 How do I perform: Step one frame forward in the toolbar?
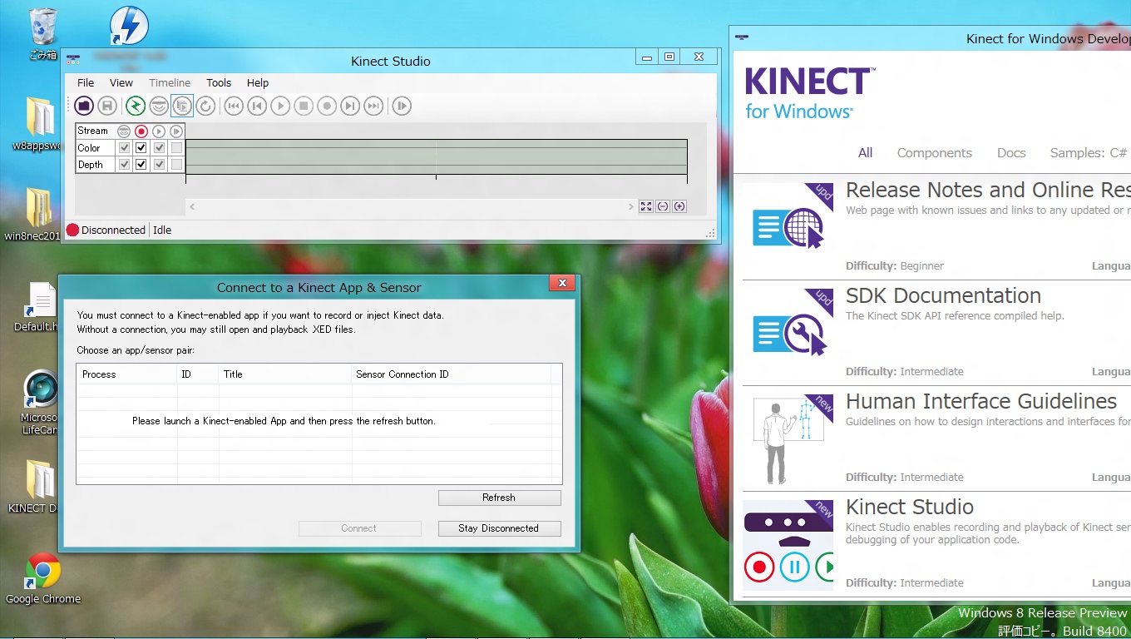tap(350, 106)
